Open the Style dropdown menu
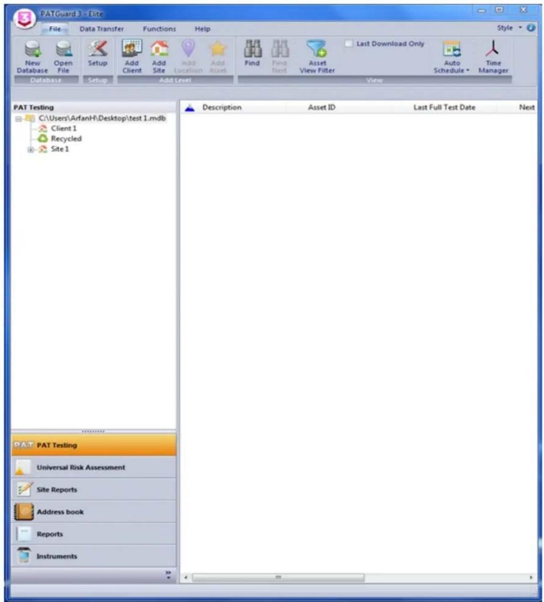Image resolution: width=544 pixels, height=602 pixels. (x=509, y=28)
